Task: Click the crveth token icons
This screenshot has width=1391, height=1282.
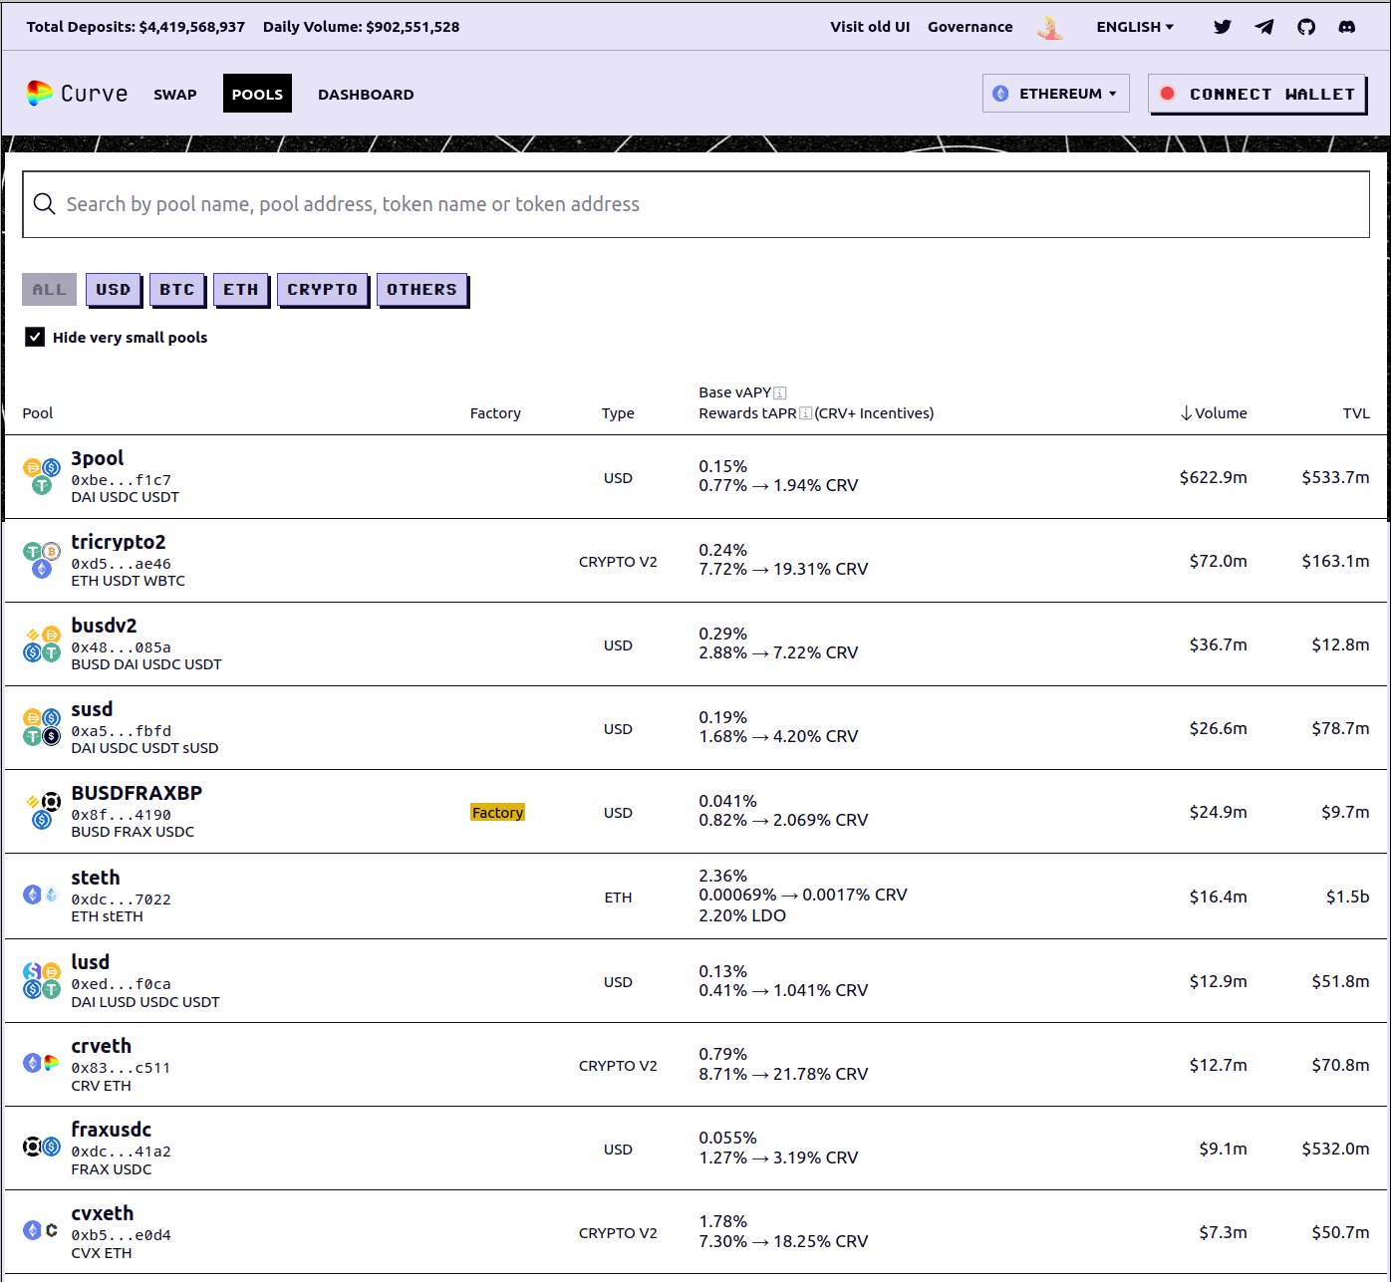Action: coord(41,1063)
